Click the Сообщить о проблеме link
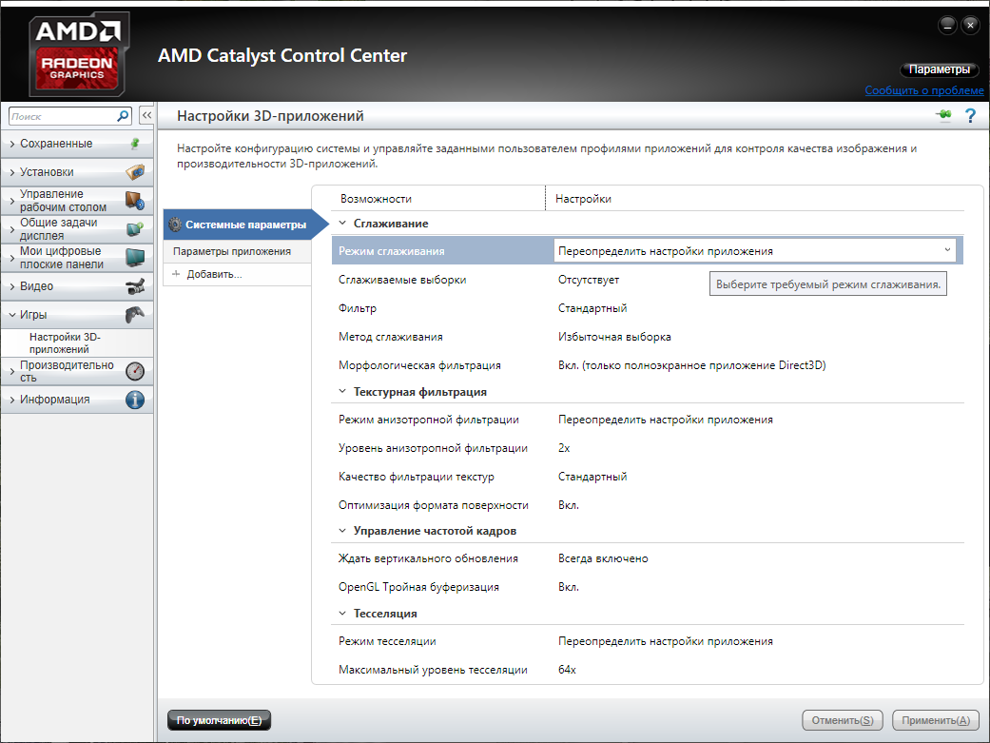This screenshot has height=743, width=990. pos(923,90)
